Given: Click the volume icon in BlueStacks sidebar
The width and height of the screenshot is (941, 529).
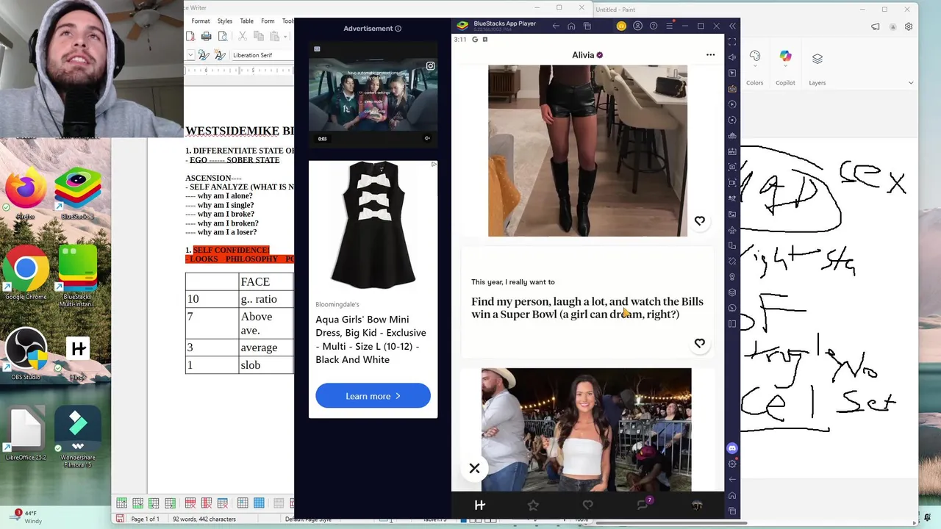Looking at the screenshot, I should tap(732, 57).
